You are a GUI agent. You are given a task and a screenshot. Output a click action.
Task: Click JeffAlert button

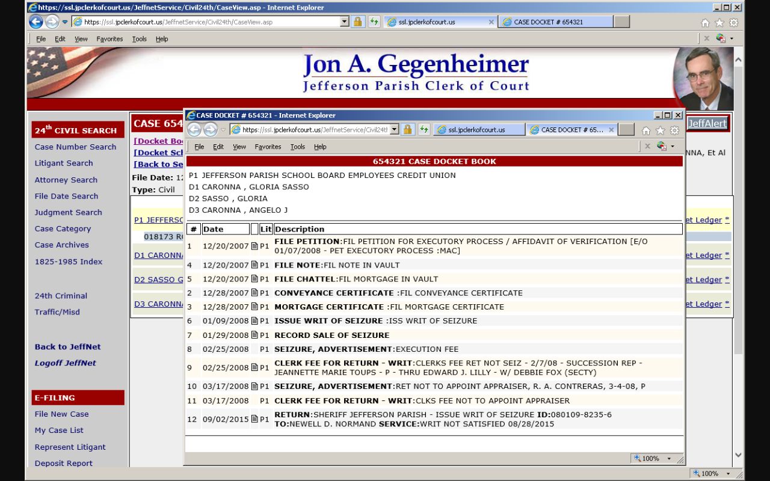pos(707,123)
